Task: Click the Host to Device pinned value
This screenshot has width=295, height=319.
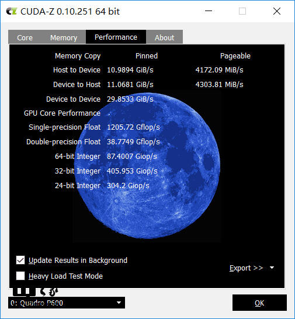Action: click(130, 70)
